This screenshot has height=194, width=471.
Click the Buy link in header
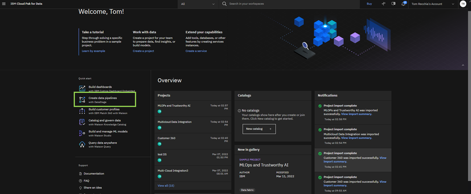[369, 4]
